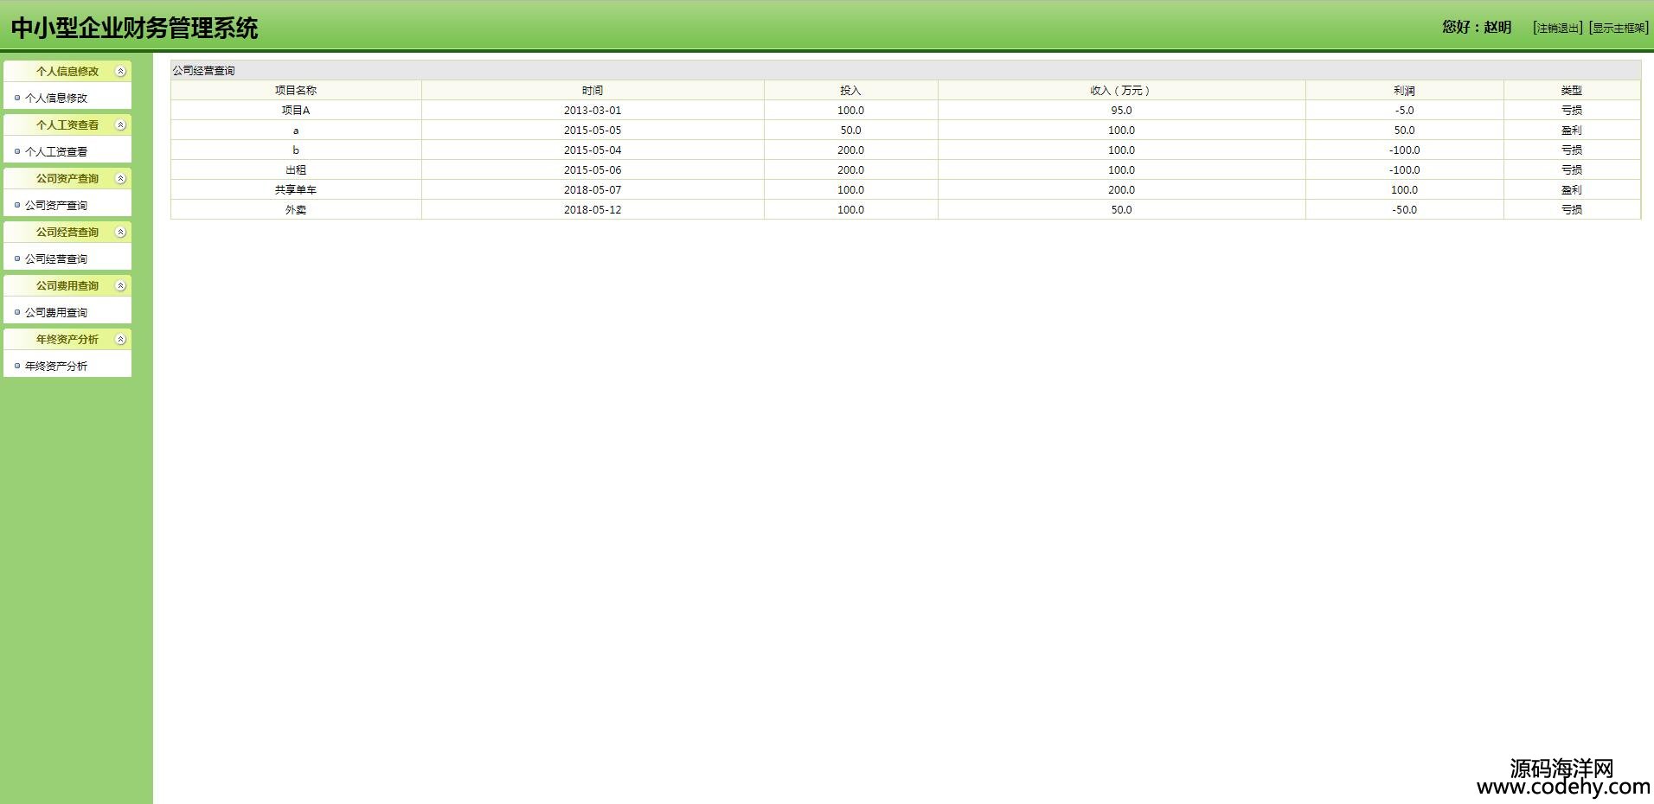Click date 2018-05-12

point(593,210)
